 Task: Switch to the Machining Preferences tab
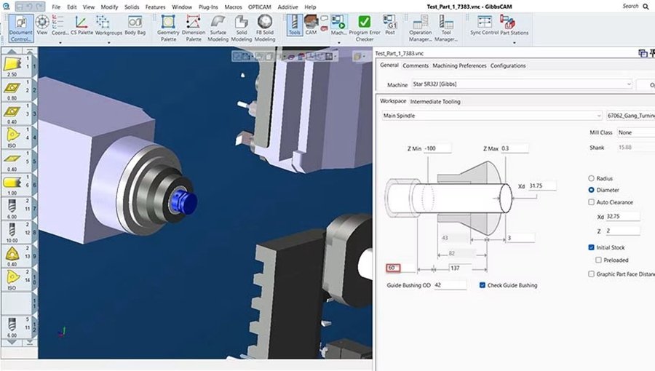click(x=459, y=65)
